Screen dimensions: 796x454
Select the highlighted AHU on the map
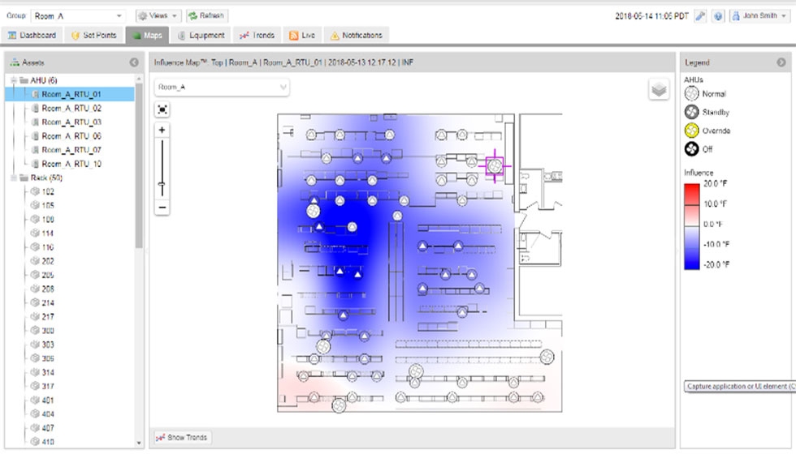tap(494, 165)
